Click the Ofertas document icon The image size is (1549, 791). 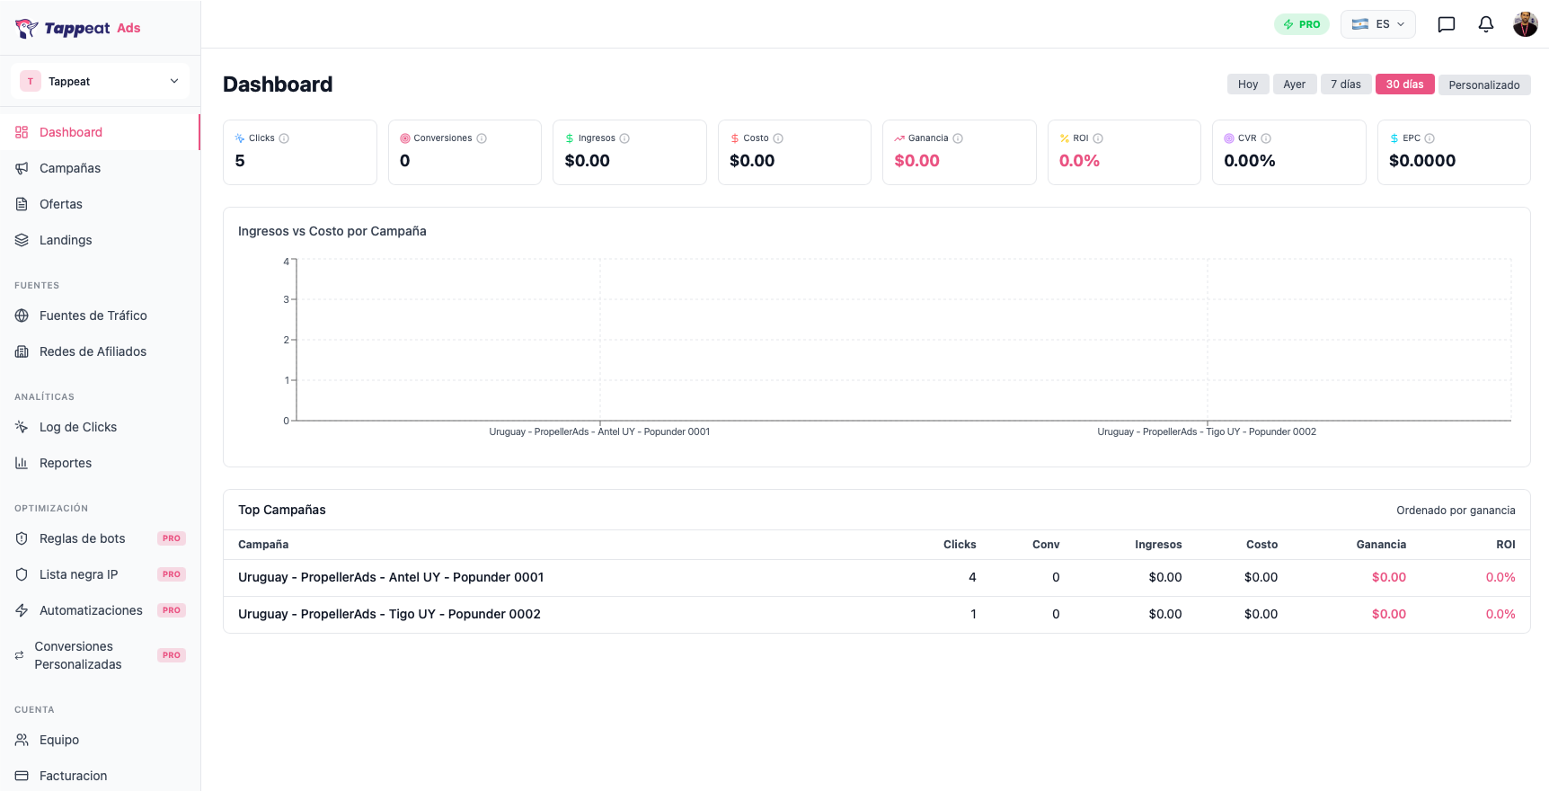pyautogui.click(x=22, y=204)
